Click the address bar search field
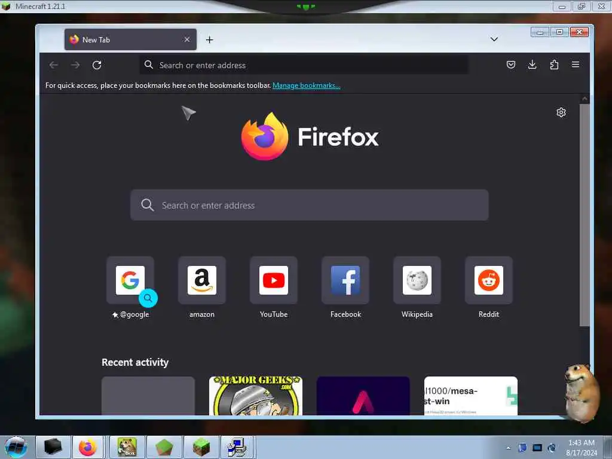This screenshot has width=612, height=459. 304,65
